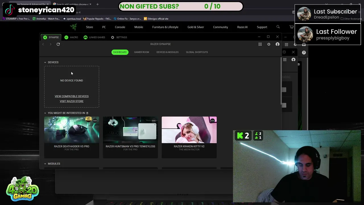Open AnimeKai bookmark in browser
Screen dimensions: 364x205
(46, 19)
